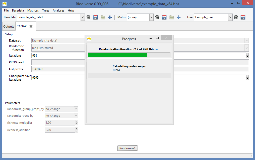
Task: Close the Progress dialog
Action: (x=166, y=38)
